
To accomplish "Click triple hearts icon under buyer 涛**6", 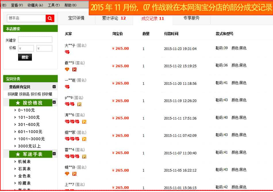I will tap(72, 122).
